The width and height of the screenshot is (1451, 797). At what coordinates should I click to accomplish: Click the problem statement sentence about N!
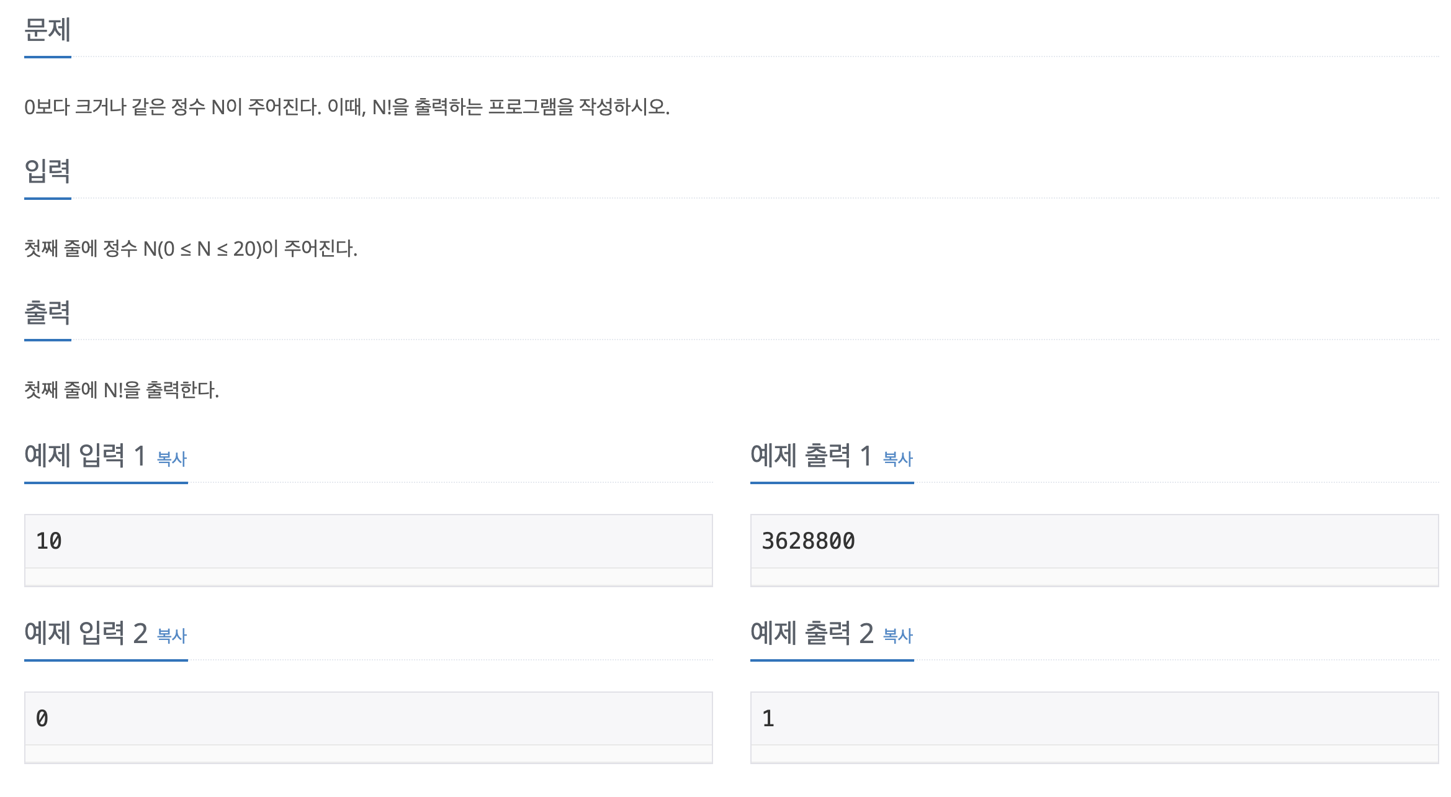(347, 107)
